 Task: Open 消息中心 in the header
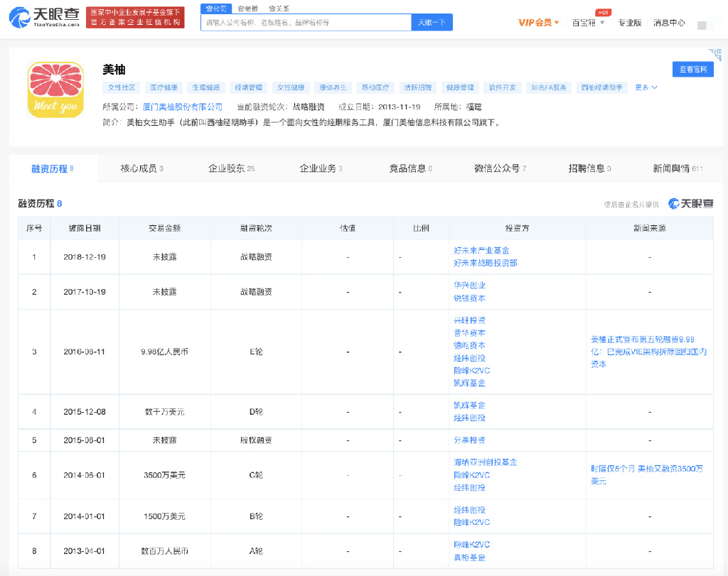669,22
